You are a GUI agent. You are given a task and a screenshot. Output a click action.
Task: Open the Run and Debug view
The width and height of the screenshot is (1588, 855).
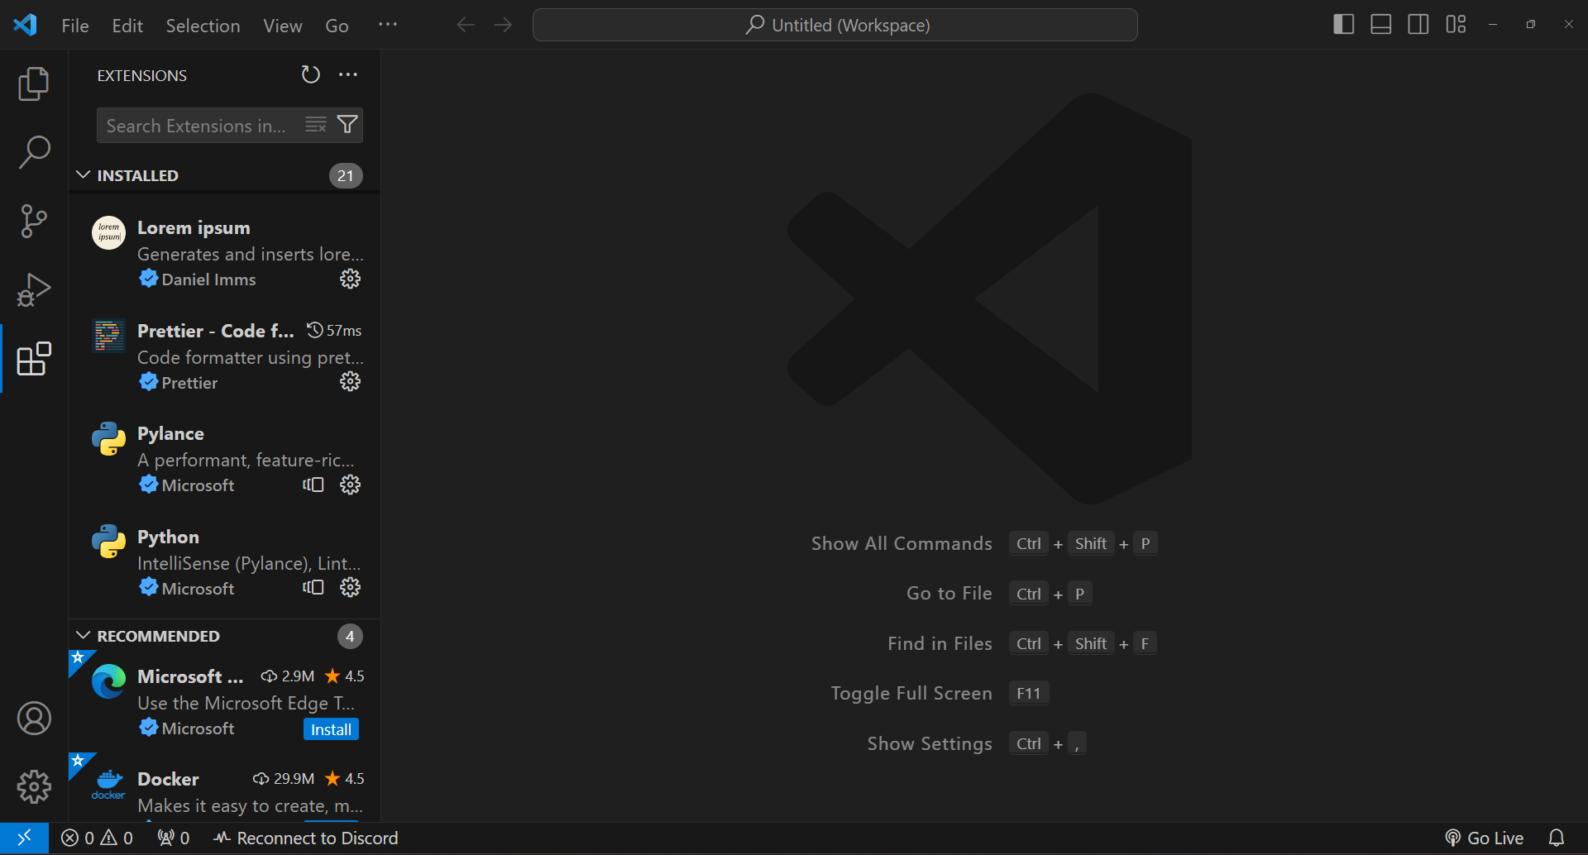pyautogui.click(x=34, y=289)
